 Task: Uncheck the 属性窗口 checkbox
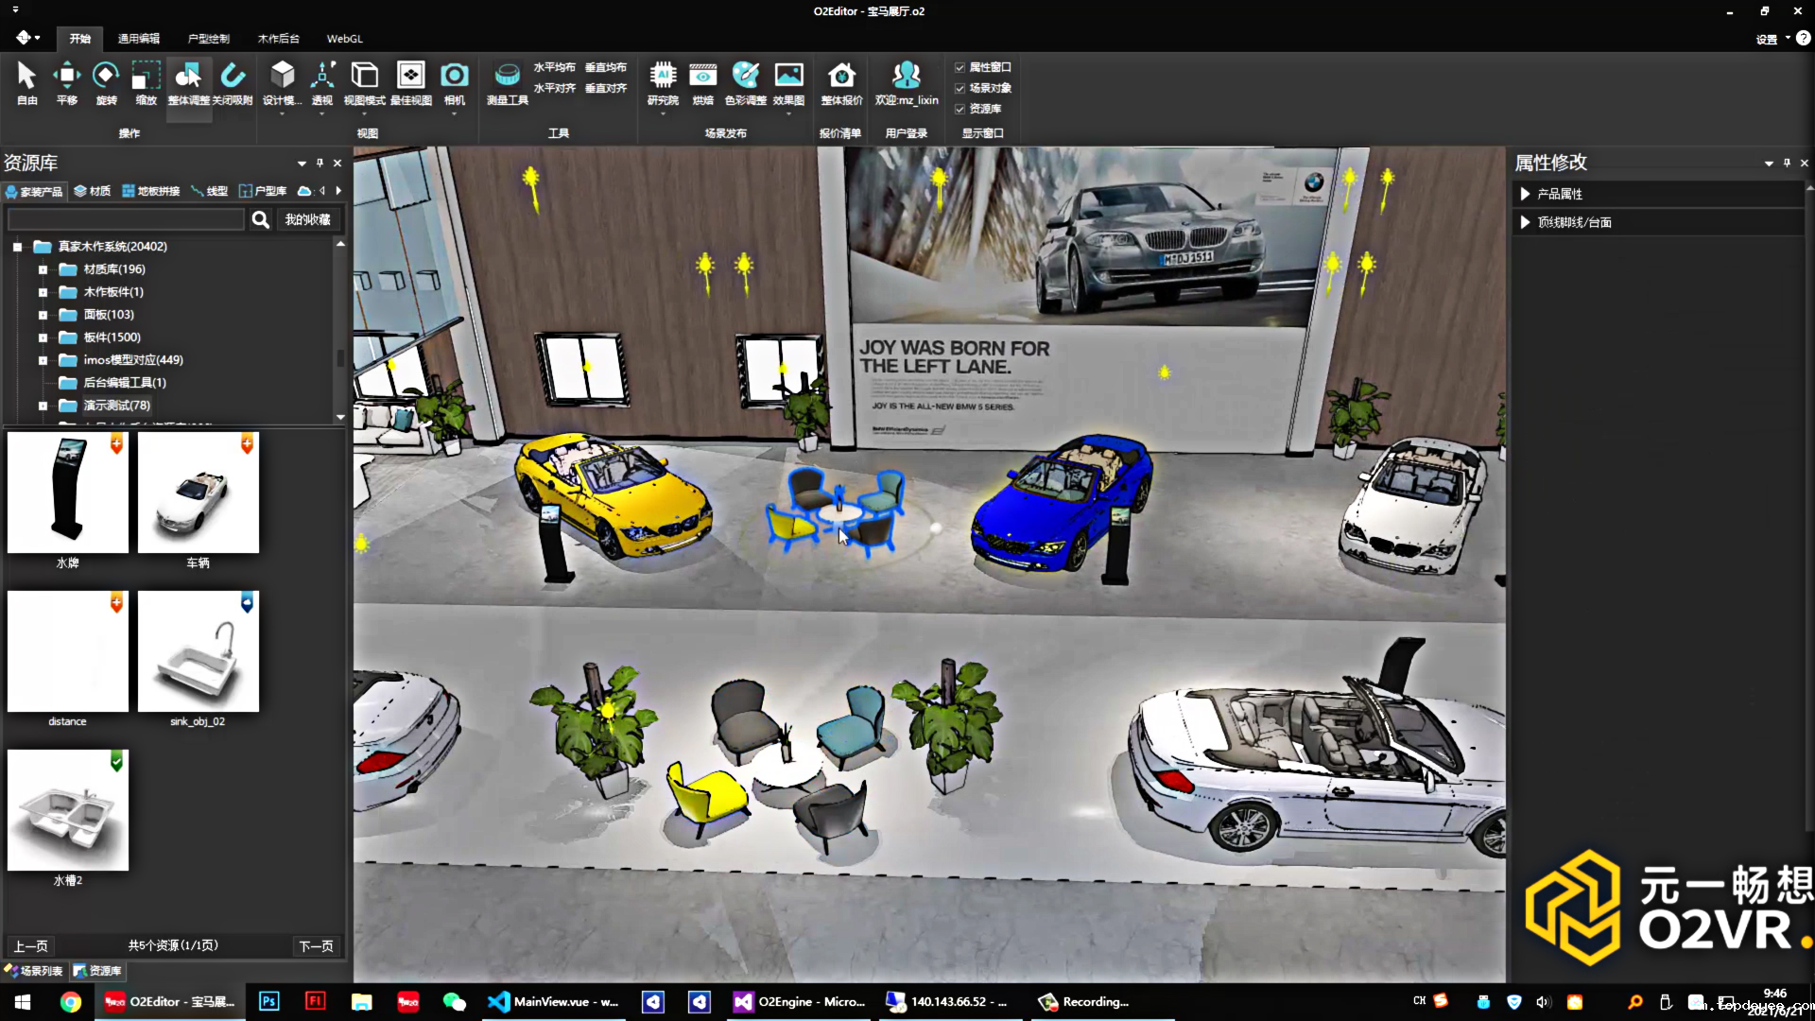point(960,68)
